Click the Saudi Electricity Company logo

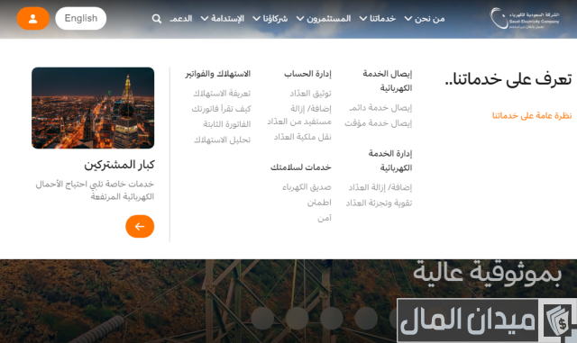click(525, 18)
